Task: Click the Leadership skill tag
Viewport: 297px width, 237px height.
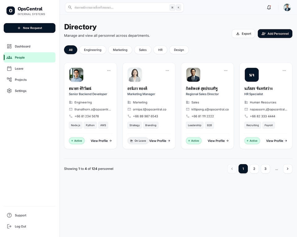Action: coord(195,125)
